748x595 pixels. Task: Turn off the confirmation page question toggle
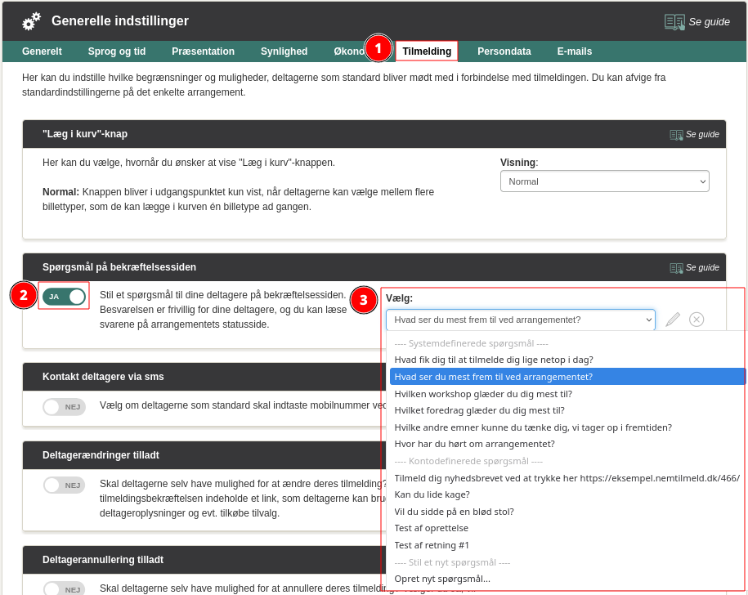65,296
